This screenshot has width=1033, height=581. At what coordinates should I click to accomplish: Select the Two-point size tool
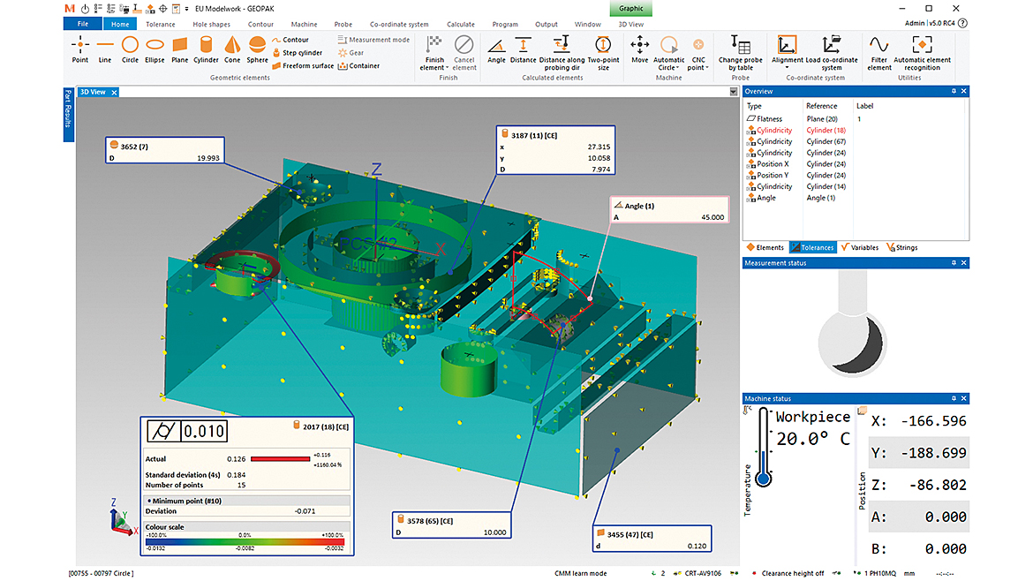tap(603, 53)
